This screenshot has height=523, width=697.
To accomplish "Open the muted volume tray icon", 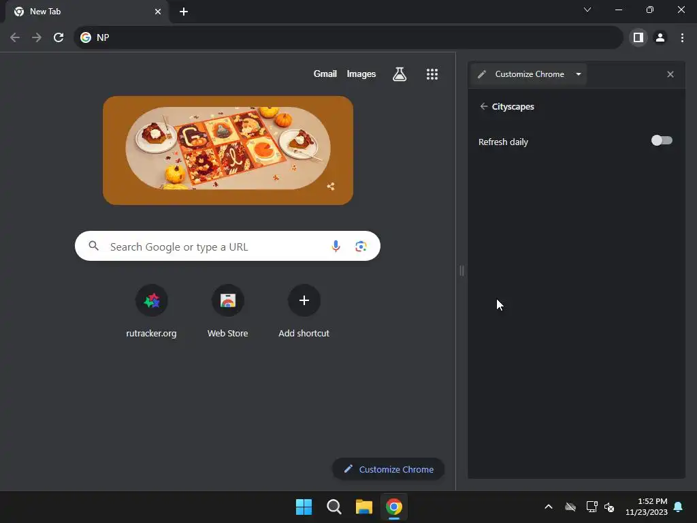I will coord(609,507).
